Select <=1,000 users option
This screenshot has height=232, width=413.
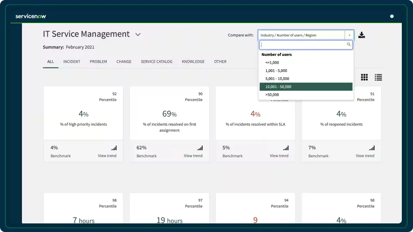(x=306, y=63)
